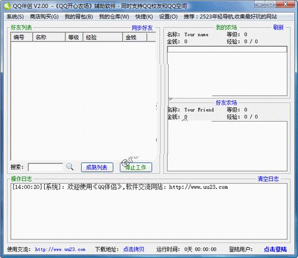Click the 操作日志 group label
The height and width of the screenshot is (258, 298).
21,179
